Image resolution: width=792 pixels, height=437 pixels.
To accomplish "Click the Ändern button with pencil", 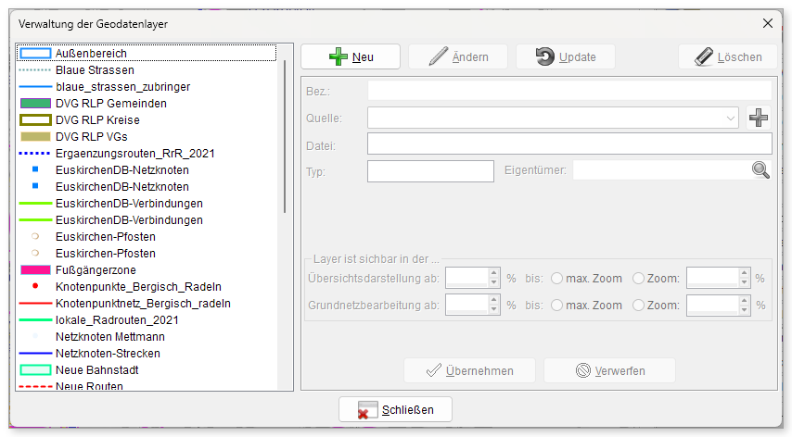I will pos(458,56).
